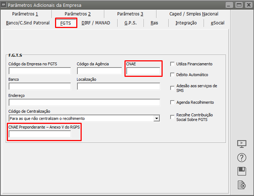Save parameters with the floppy disk icon
Image resolution: width=254 pixels, height=196 pixels.
pyautogui.click(x=242, y=171)
